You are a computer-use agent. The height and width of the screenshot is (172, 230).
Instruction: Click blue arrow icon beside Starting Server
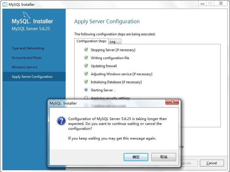tap(86, 90)
